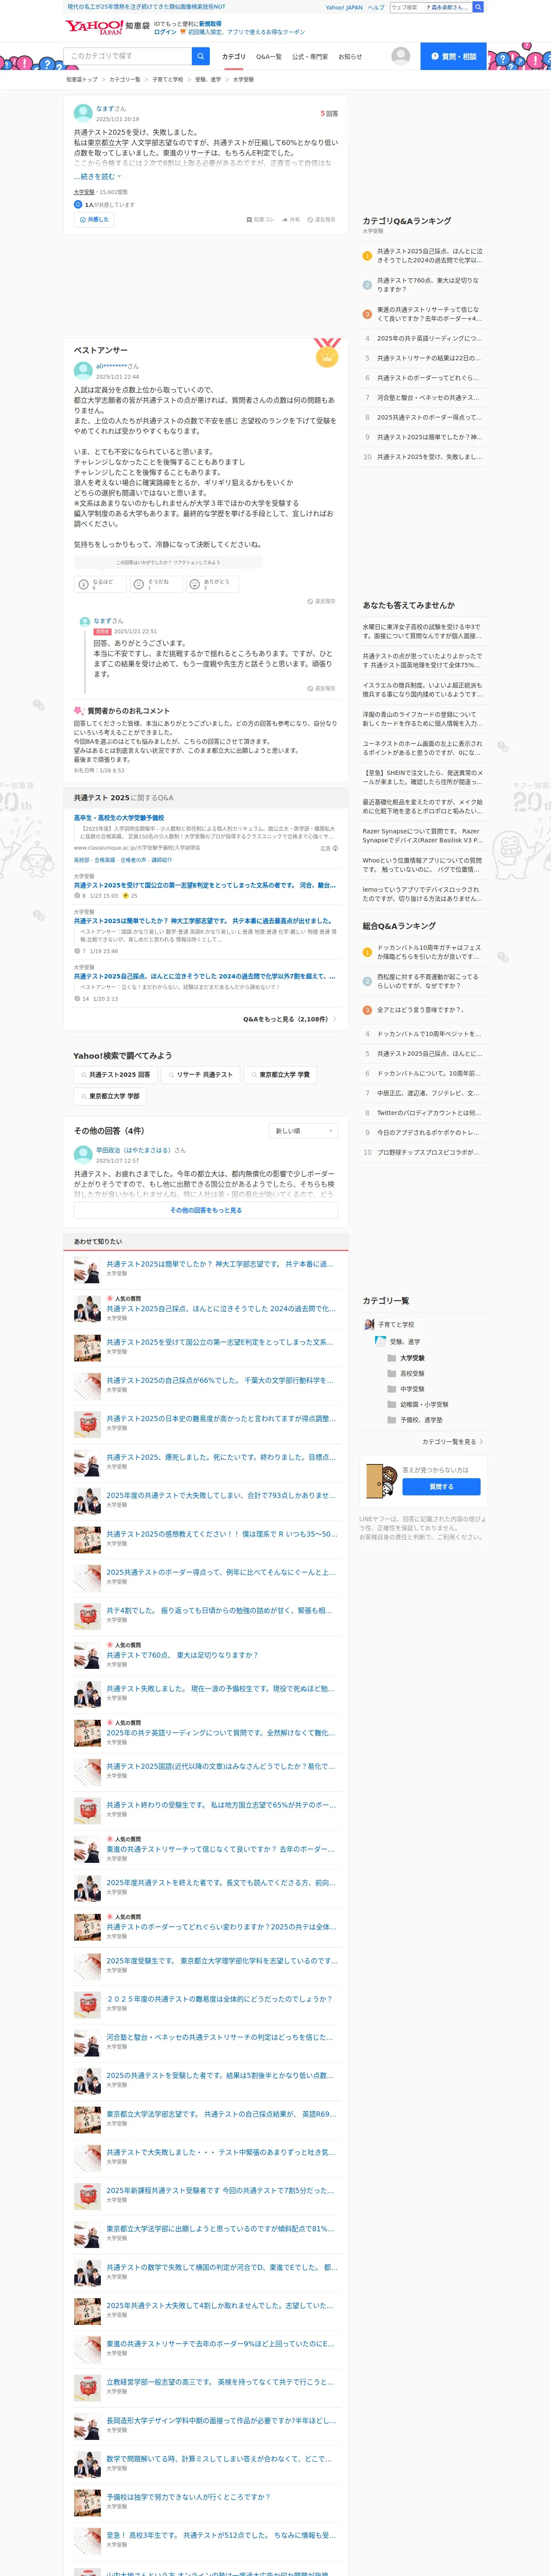The image size is (551, 2576).
Task: Click 東京都立大学 学部 search chip
Action: click(110, 1096)
